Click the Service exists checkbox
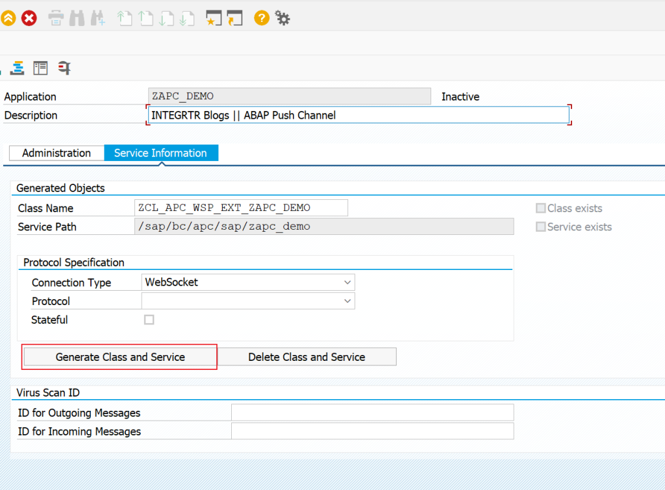Image resolution: width=665 pixels, height=490 pixels. (541, 227)
